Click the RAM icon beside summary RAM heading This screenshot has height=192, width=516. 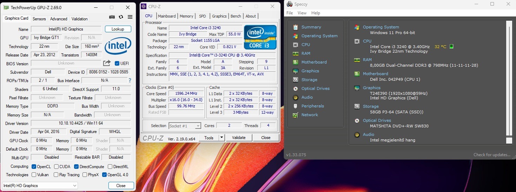pos(357,60)
